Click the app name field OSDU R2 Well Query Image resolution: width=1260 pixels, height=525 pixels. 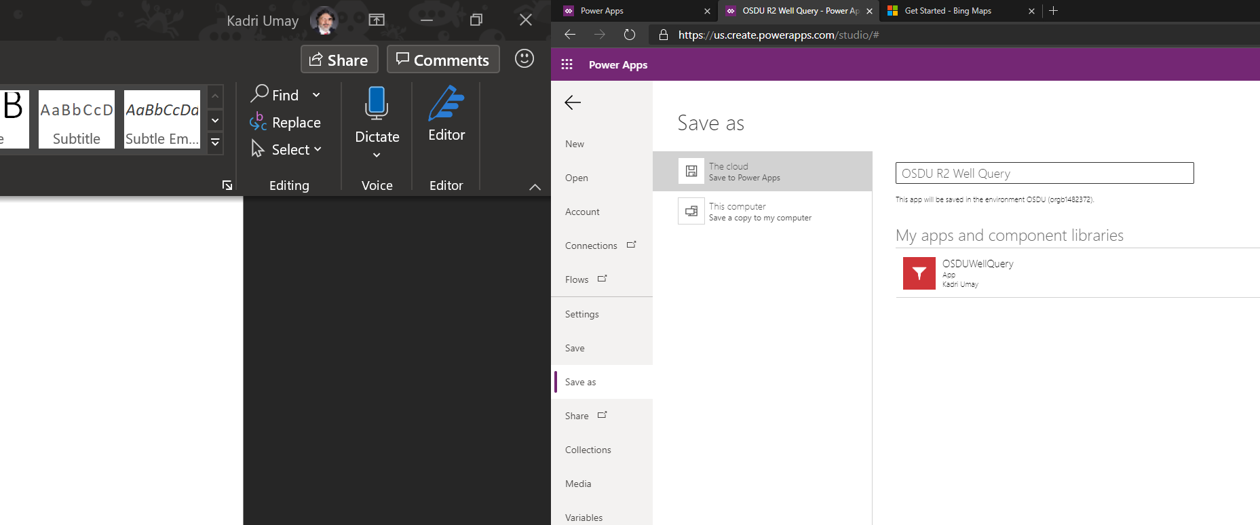pos(1045,173)
